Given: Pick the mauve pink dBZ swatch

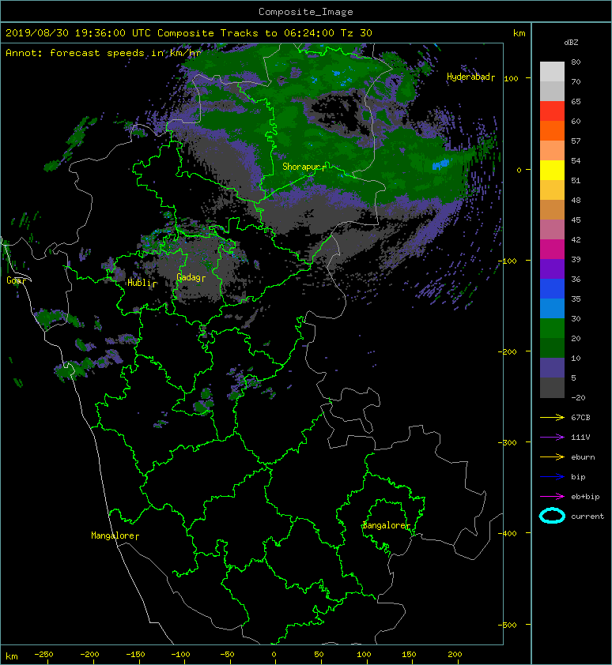Looking at the screenshot, I should point(552,230).
